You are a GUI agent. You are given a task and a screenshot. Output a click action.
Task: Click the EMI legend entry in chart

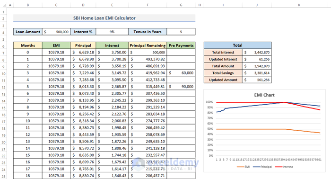pos(243,167)
